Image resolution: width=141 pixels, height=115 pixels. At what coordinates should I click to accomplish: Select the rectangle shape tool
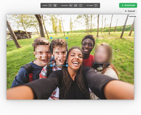click(x=50, y=5)
